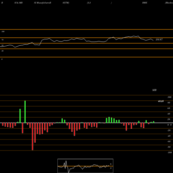Click the 60 label on MR axis
The image size is (173, 173).
[x=169, y=108]
